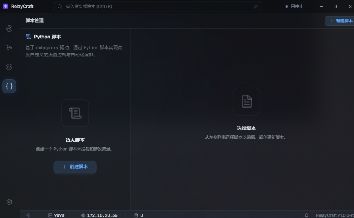Click the search box in the title bar
The height and width of the screenshot is (218, 354).
(157, 7)
